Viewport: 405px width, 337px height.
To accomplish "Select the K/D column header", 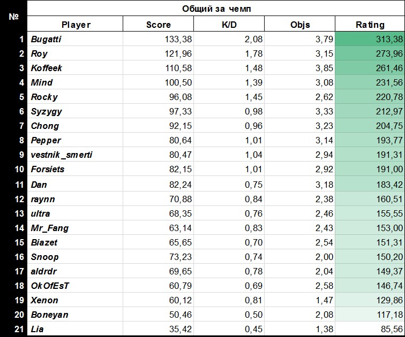I will point(229,25).
